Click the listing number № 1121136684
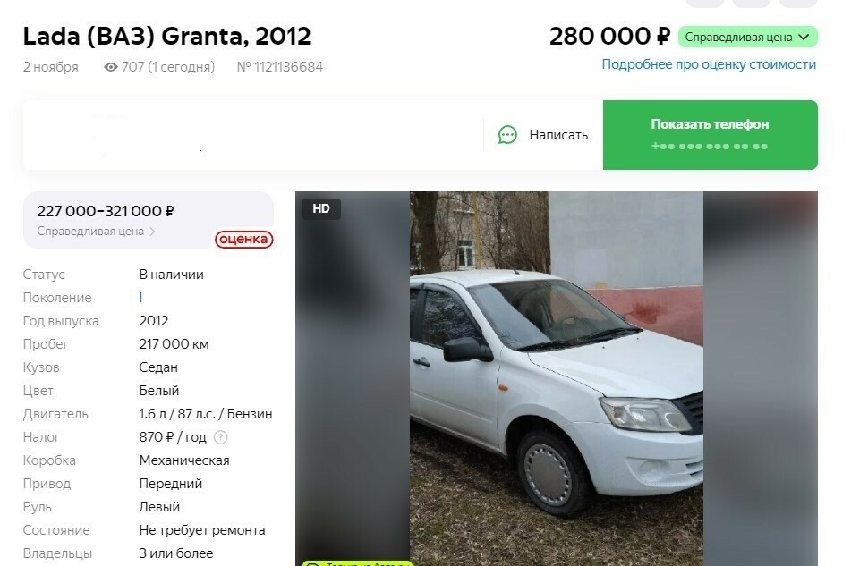The width and height of the screenshot is (851, 566). click(x=280, y=67)
